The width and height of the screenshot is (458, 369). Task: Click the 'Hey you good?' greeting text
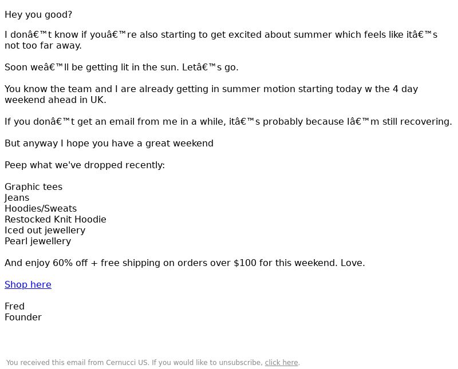coord(38,15)
